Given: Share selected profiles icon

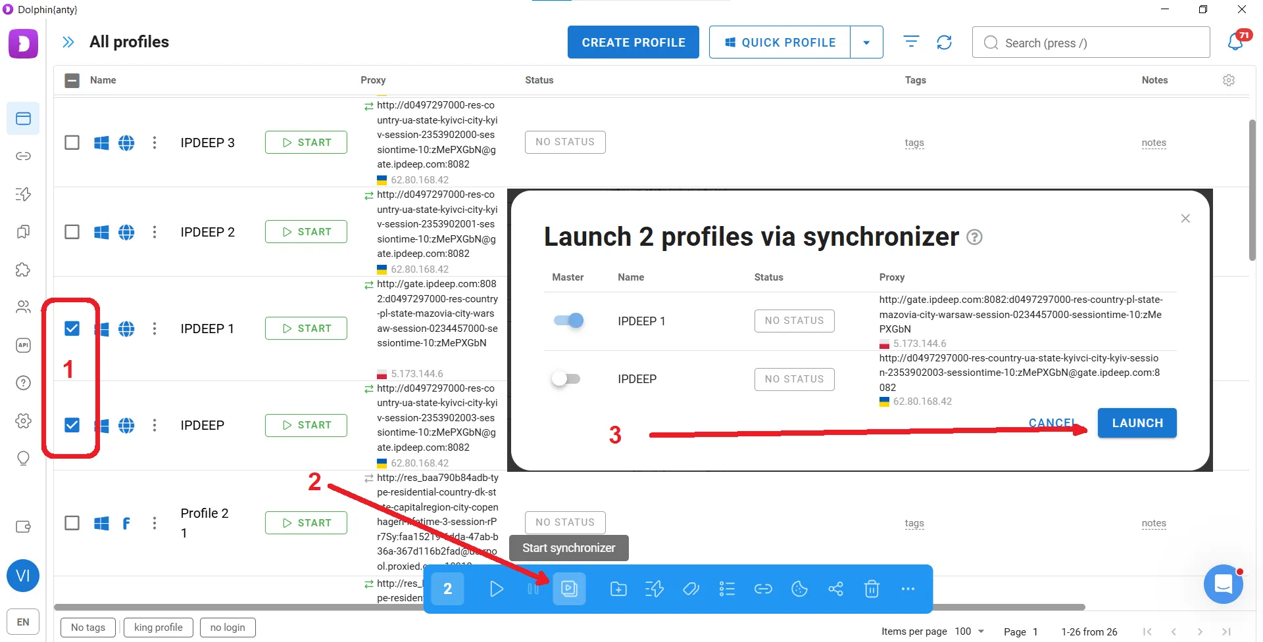Looking at the screenshot, I should click(x=835, y=589).
